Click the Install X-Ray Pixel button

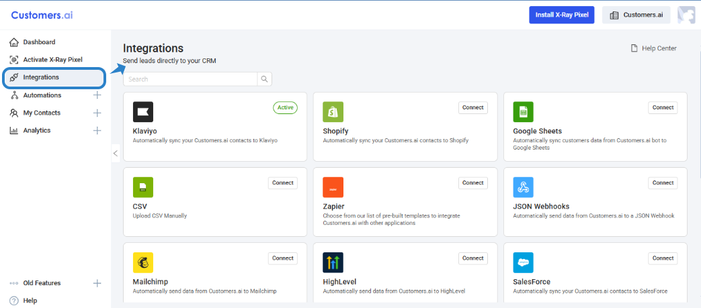point(561,15)
